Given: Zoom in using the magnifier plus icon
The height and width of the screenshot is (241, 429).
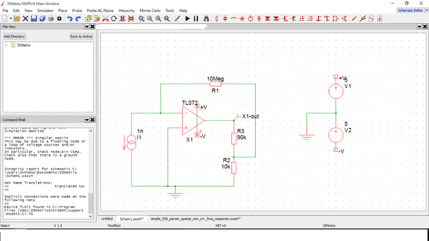Looking at the screenshot, I should pos(158,19).
